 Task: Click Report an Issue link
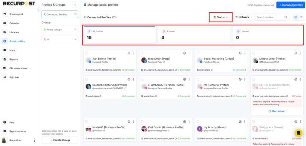coord(18,131)
